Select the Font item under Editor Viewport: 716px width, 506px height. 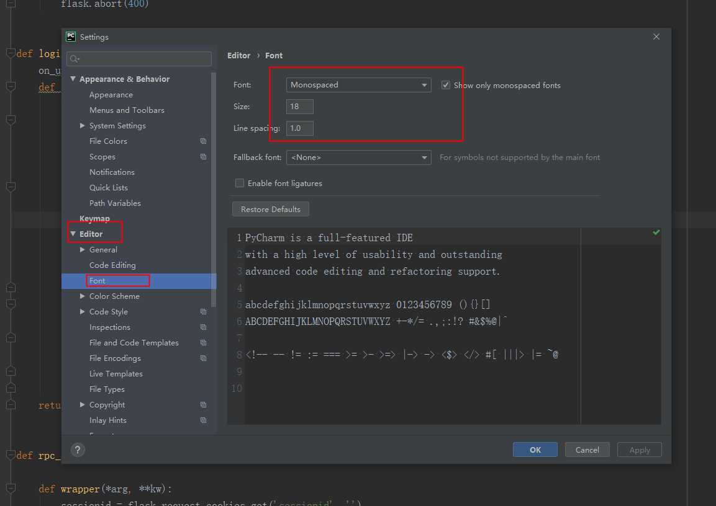[x=97, y=281]
